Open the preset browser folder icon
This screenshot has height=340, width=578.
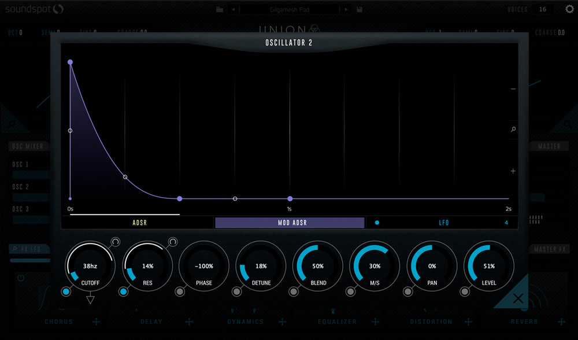coord(220,10)
